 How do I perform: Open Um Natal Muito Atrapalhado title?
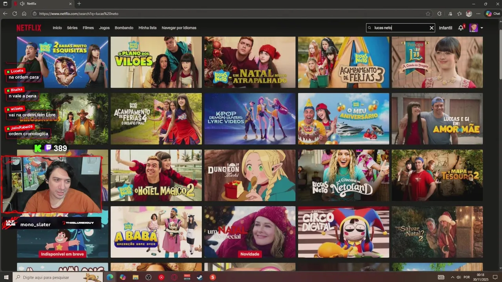(x=250, y=62)
